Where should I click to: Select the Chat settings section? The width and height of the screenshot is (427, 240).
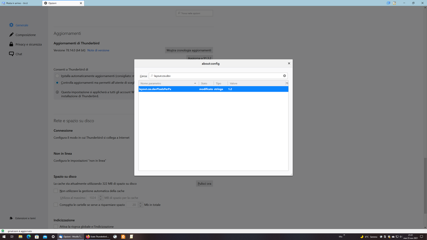(x=18, y=54)
